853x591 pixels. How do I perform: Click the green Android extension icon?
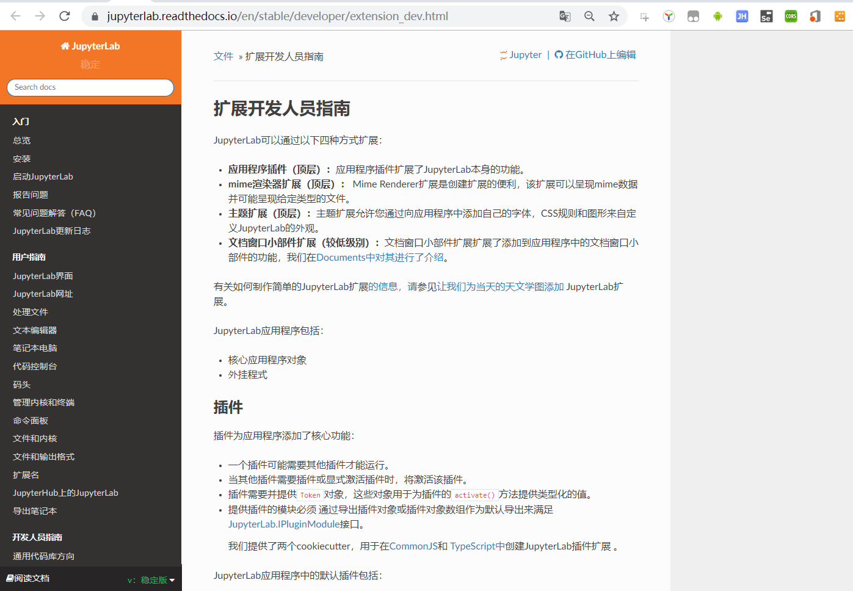pyautogui.click(x=717, y=16)
